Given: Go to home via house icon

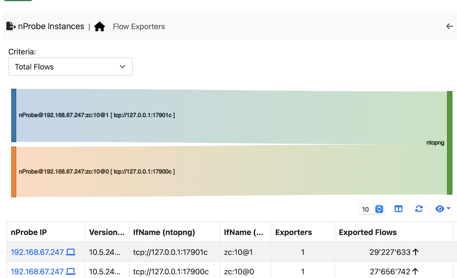Looking at the screenshot, I should click(99, 26).
